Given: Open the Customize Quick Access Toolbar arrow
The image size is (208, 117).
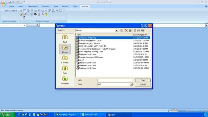Looking at the screenshot, I should point(25,2).
